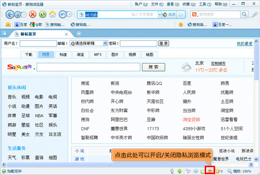Open the 缩放: 100% zoom menu
260x175 pixels.
pyautogui.click(x=242, y=171)
